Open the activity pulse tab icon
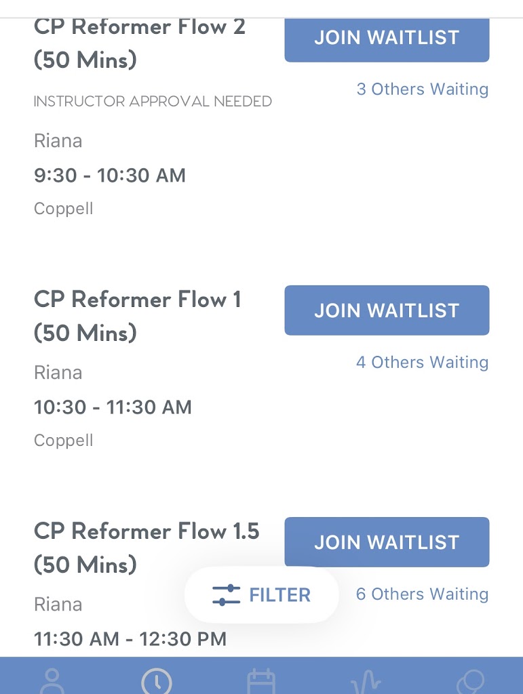 click(366, 680)
